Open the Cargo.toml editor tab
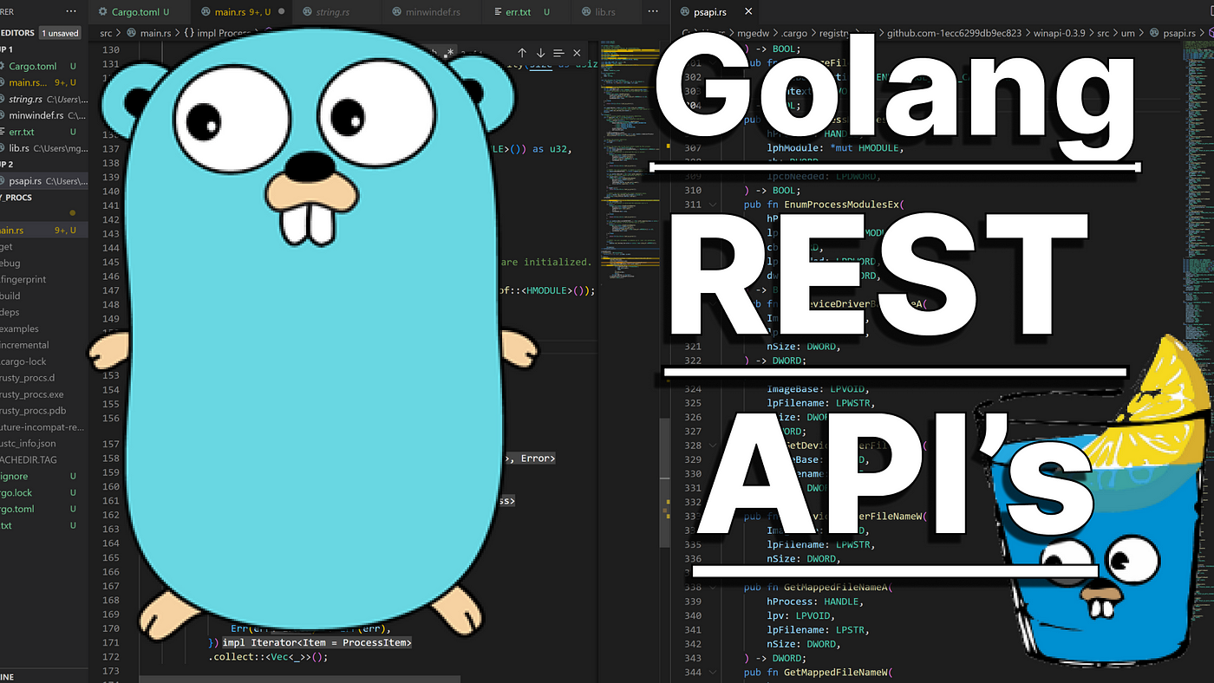Screen dimensions: 1214x683 [x=140, y=12]
